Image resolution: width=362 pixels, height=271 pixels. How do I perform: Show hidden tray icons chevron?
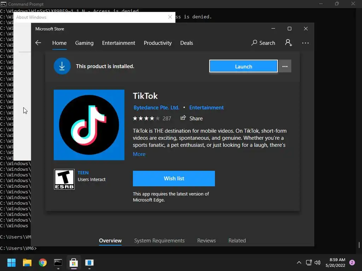click(299, 263)
